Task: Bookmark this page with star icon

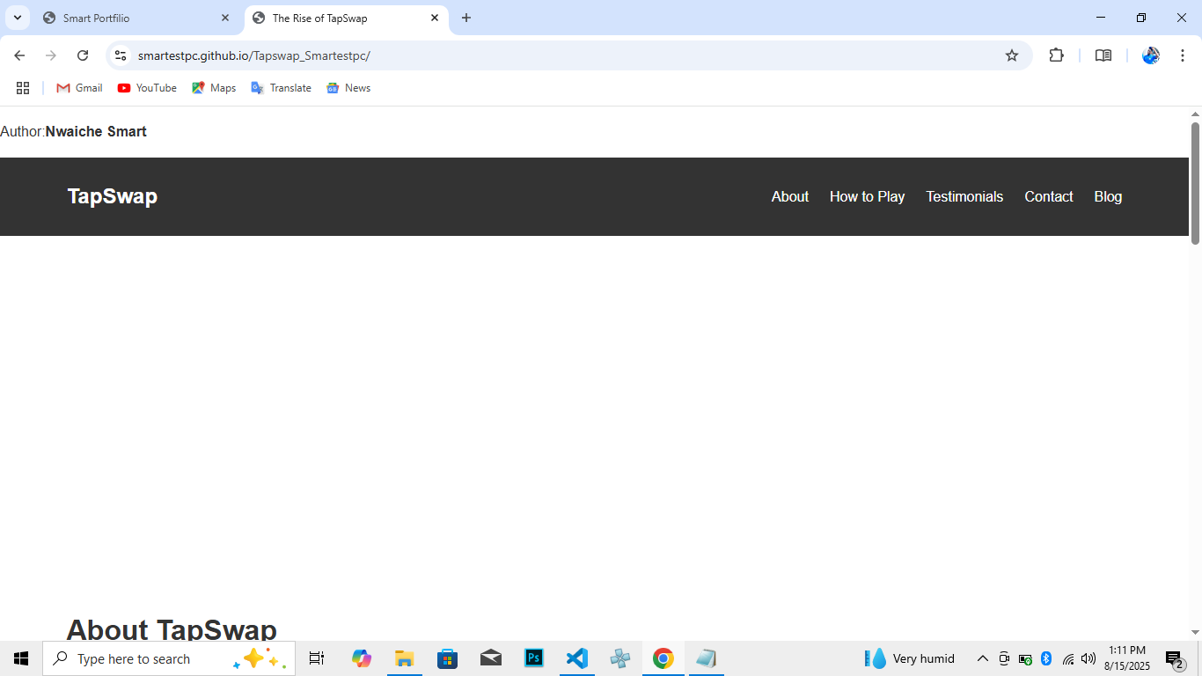Action: 1012,55
